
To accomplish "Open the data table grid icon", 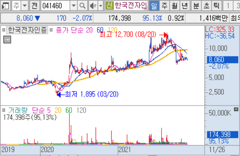I will [7, 40].
